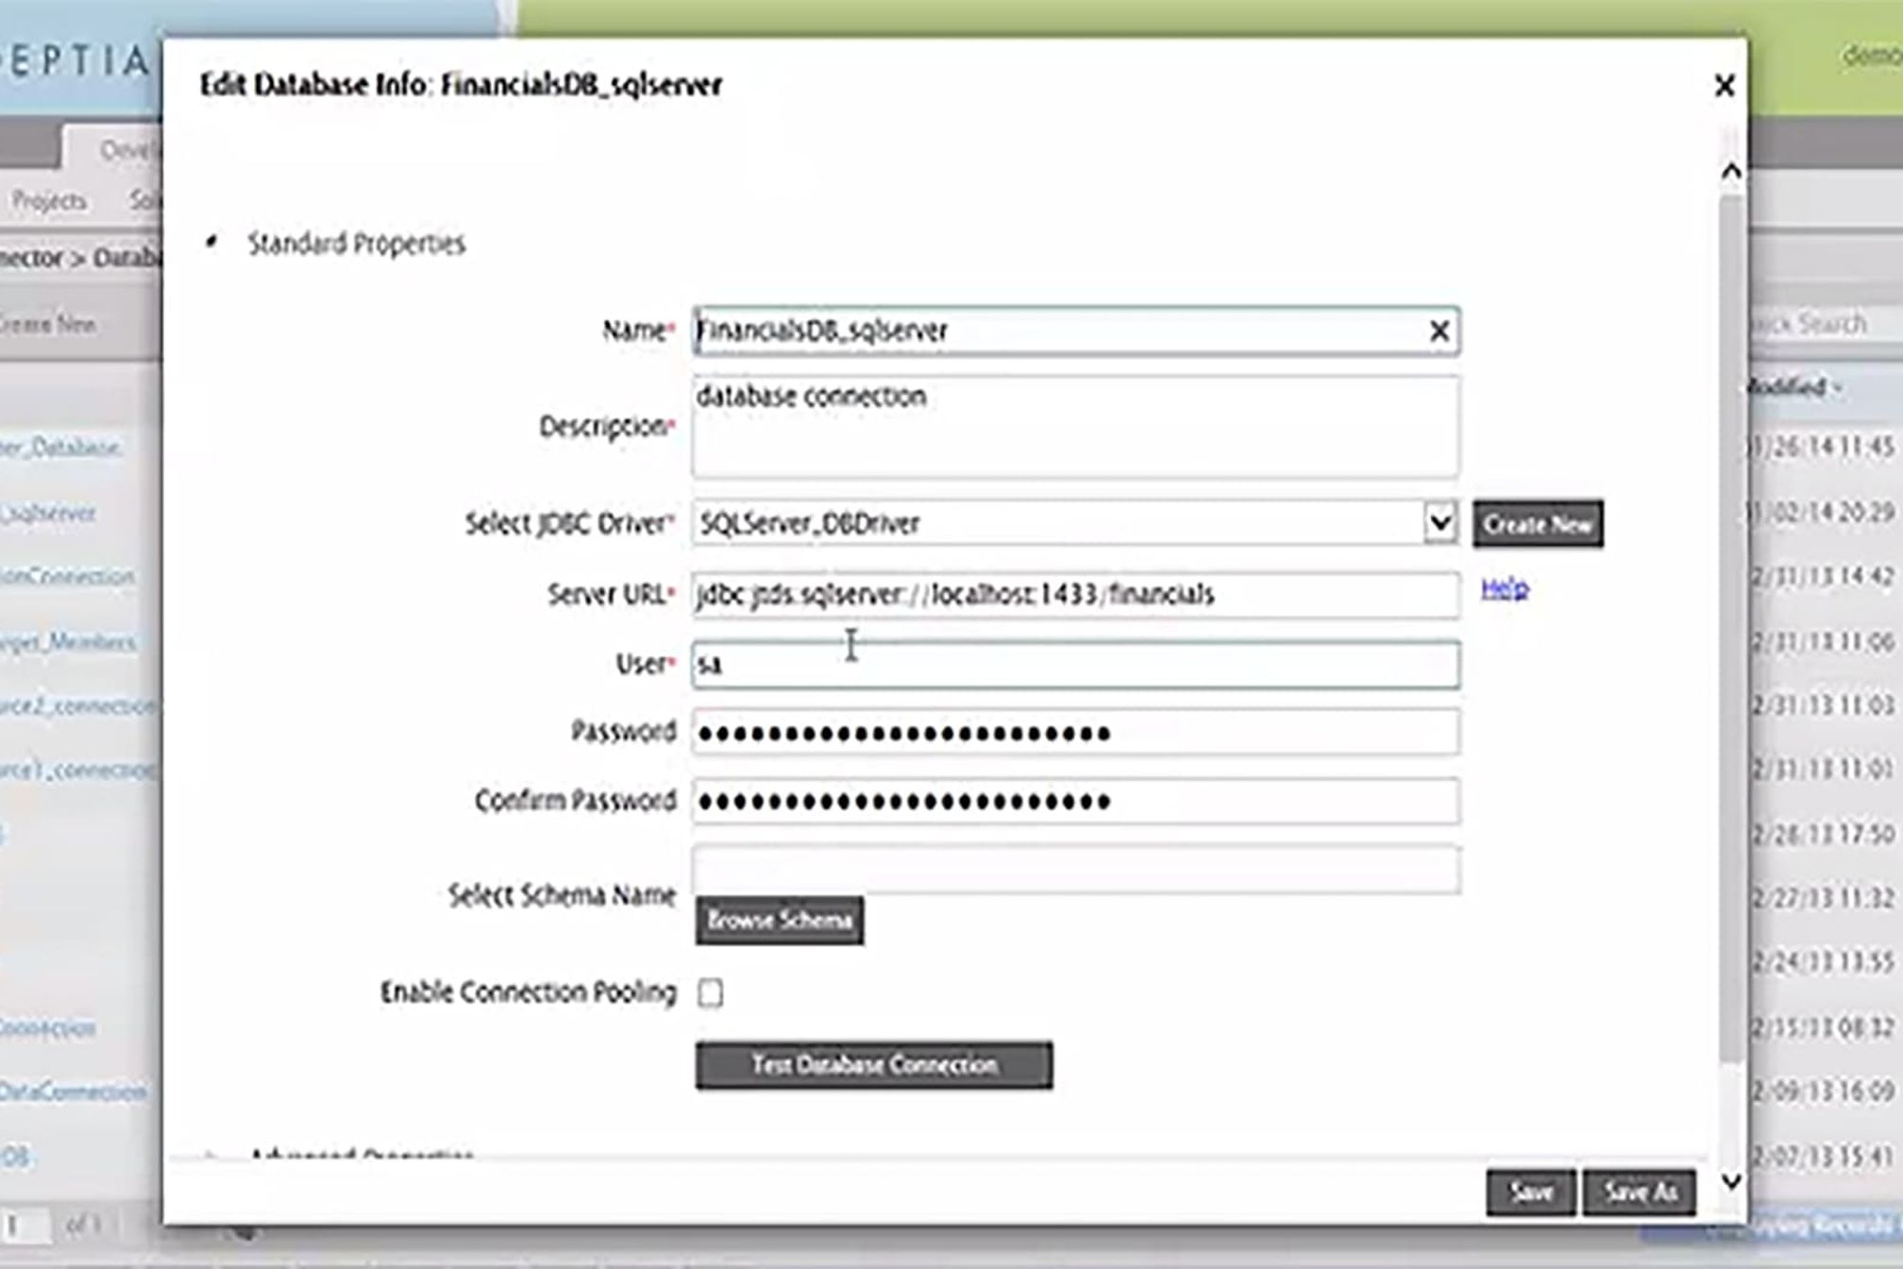1903x1269 pixels.
Task: Open the Select JDBC Driver dropdown
Action: [x=1439, y=523]
